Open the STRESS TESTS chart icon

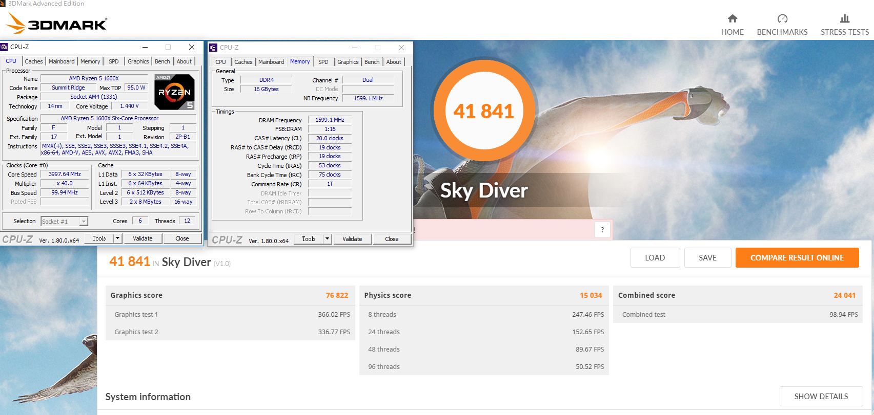tap(845, 18)
